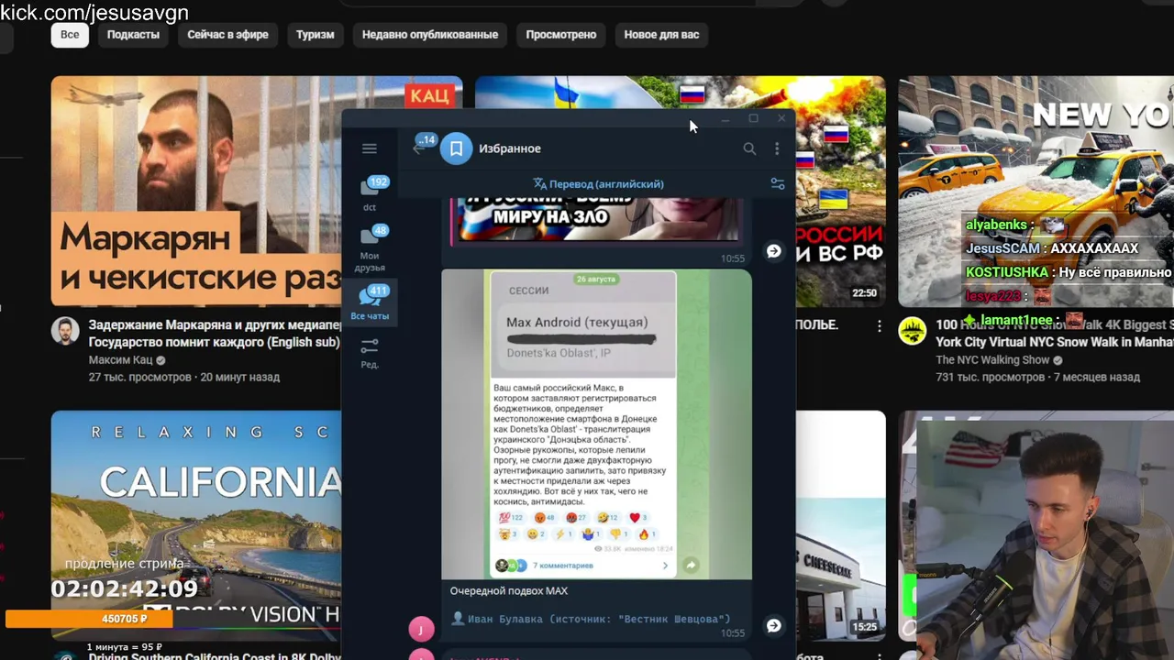Click the Очередной подвох MAX caption text

509,591
